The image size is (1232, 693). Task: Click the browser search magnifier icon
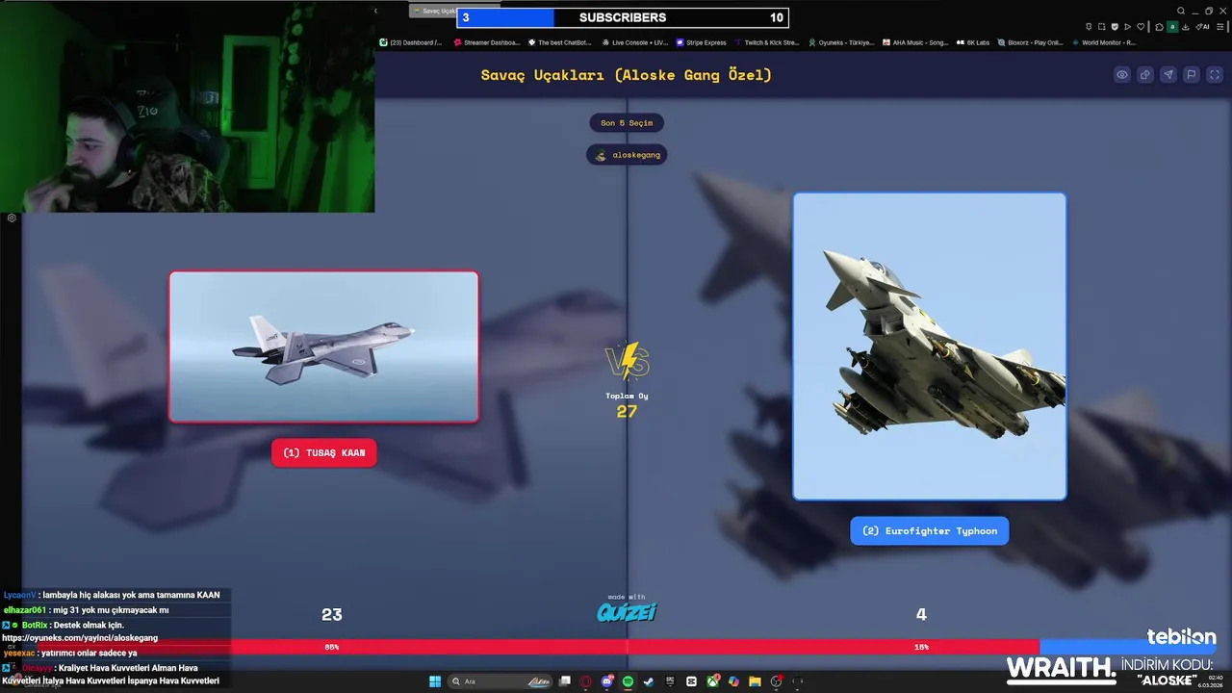(1181, 11)
